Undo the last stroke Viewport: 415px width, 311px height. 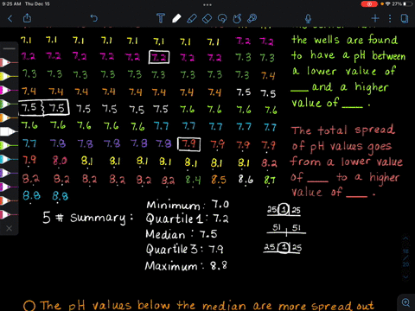pyautogui.click(x=94, y=18)
